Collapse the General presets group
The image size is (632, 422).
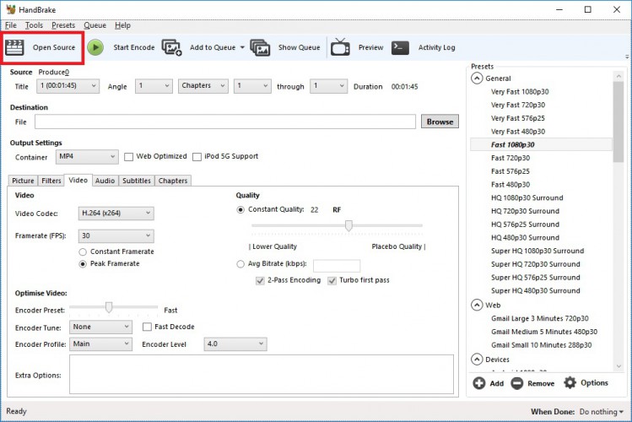[x=478, y=78]
